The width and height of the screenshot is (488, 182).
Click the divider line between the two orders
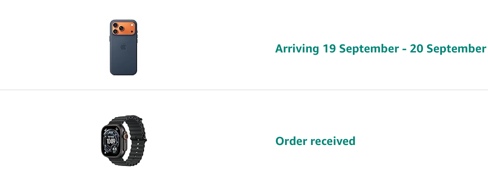tap(244, 90)
